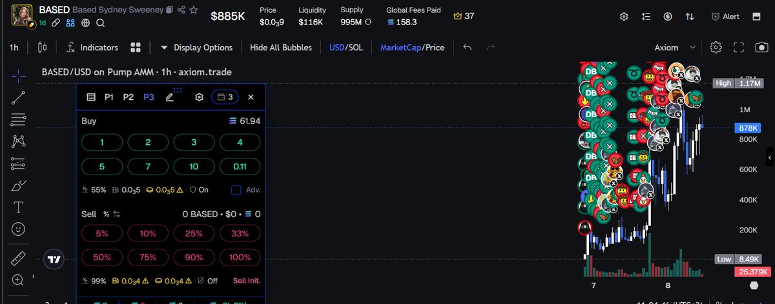Select preset P3

[x=149, y=97]
